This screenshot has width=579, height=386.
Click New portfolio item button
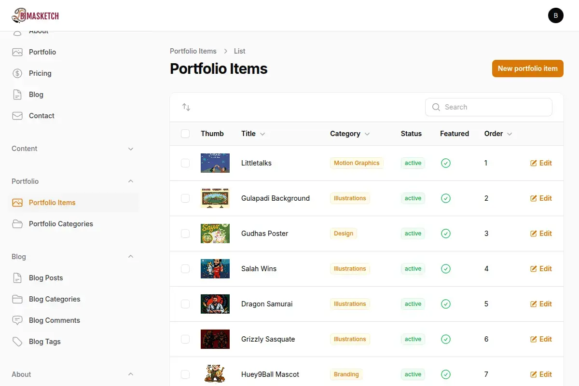click(x=528, y=69)
